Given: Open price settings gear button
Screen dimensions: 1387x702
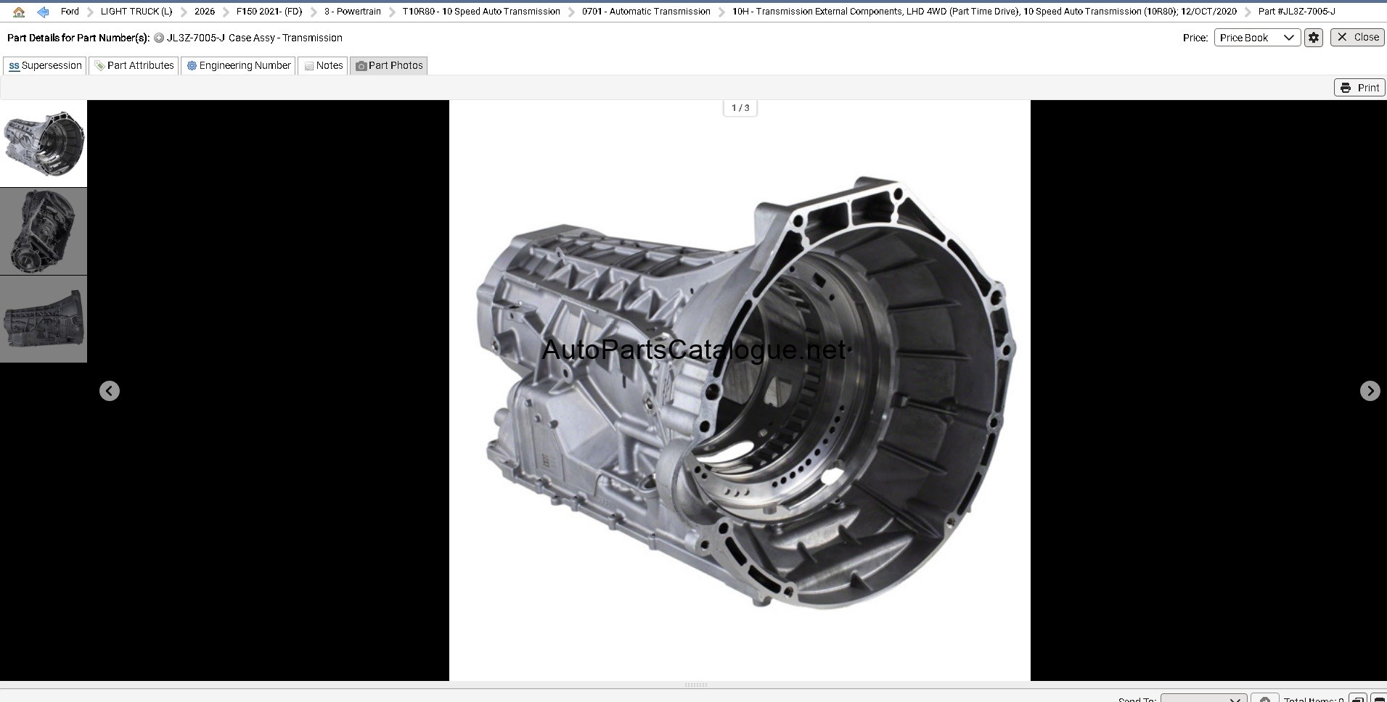Looking at the screenshot, I should [1314, 38].
